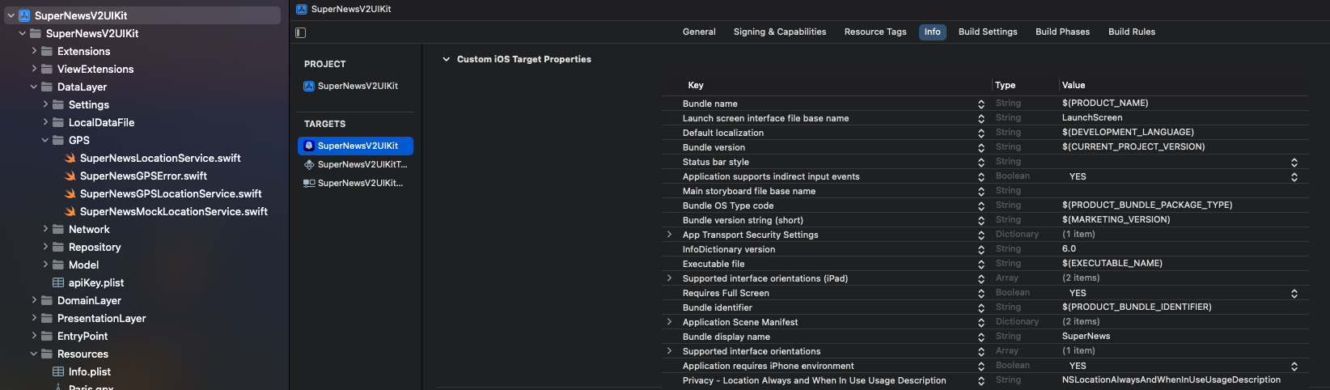Screen dimensions: 1330x390
Task: Open indirect input events Boolean value dropdown
Action: point(1294,176)
